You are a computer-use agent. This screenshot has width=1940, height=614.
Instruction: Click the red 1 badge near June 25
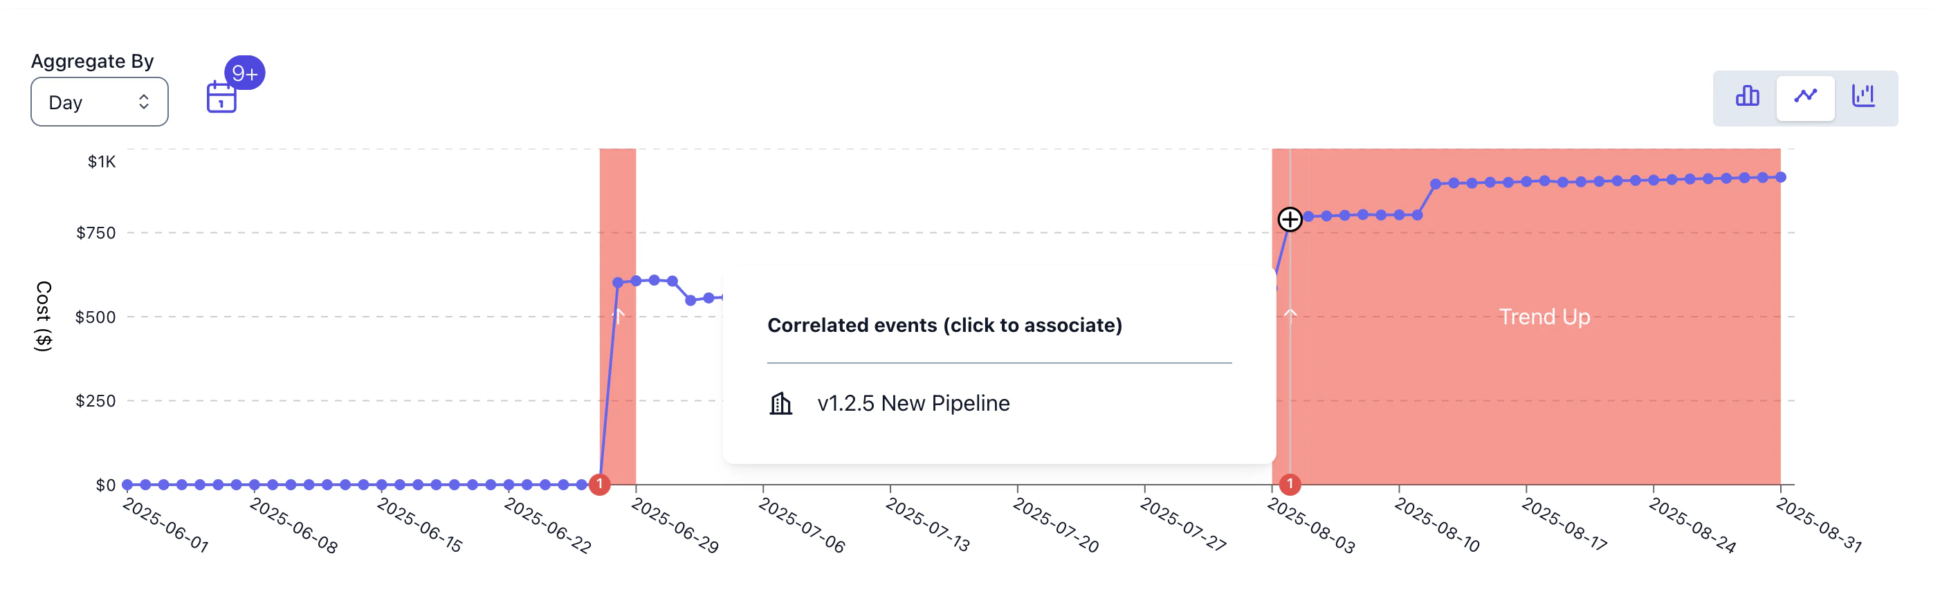pos(601,485)
